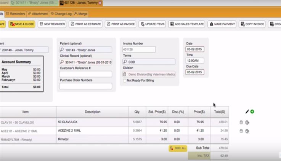Viewport: 281px width, 161px height.
Task: Open the Attachment tab
Action: (38, 14)
